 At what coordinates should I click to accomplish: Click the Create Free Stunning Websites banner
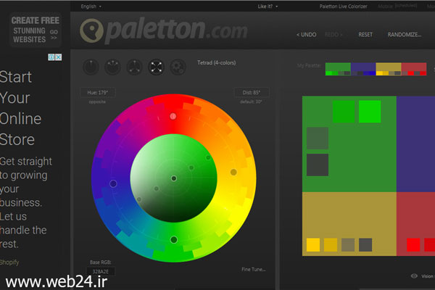click(x=36, y=30)
